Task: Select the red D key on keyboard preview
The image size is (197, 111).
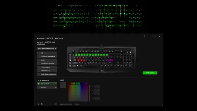Action: [x=84, y=60]
